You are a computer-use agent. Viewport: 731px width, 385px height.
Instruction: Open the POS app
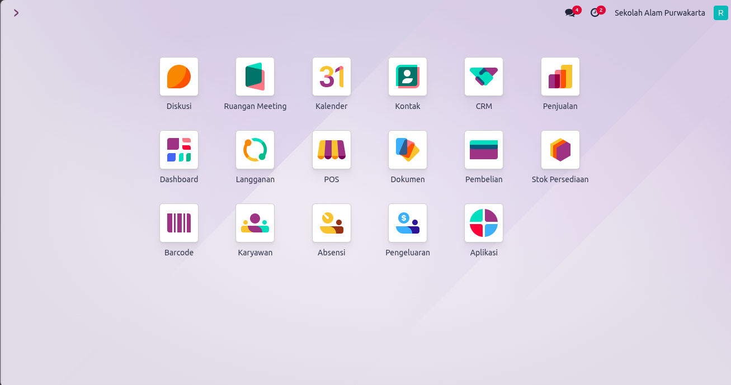click(x=332, y=150)
